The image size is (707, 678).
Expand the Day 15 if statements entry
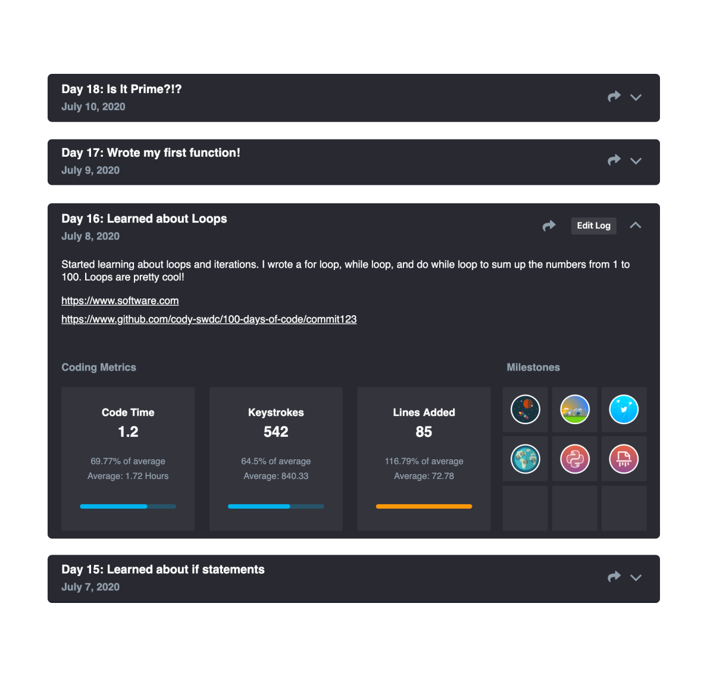point(636,577)
